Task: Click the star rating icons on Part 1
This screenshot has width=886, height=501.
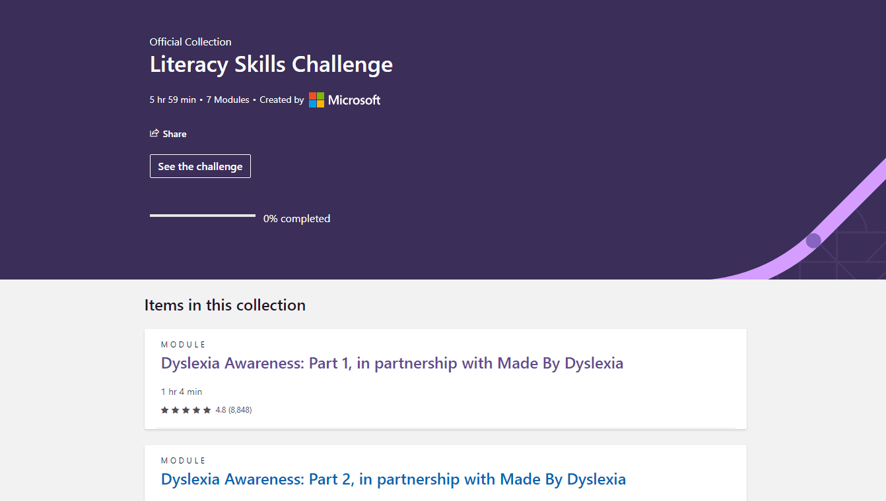Action: click(186, 410)
